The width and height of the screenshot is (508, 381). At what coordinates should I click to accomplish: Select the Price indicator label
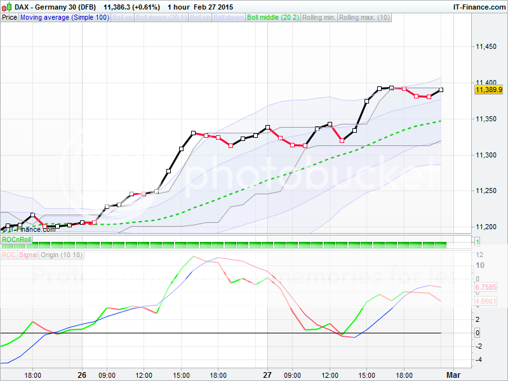(x=10, y=17)
